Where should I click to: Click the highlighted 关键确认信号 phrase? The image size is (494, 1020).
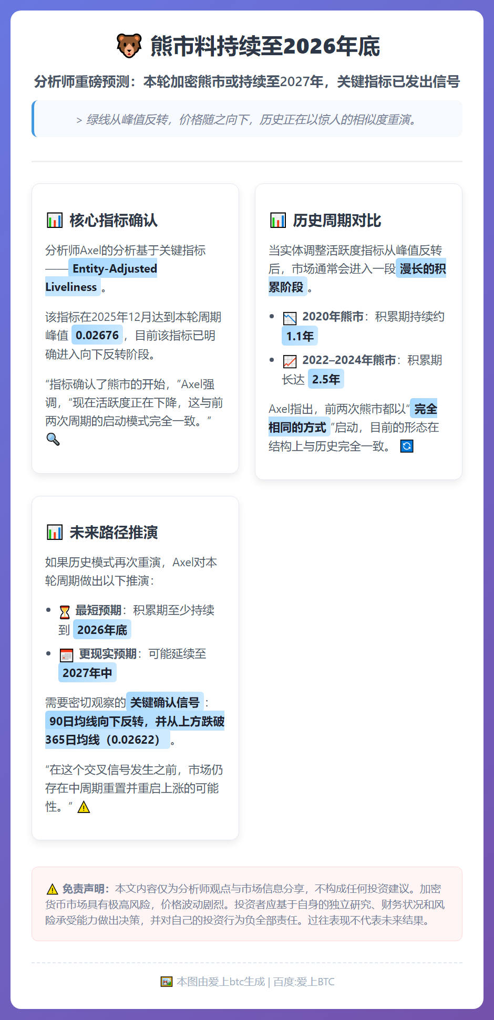[x=165, y=702]
